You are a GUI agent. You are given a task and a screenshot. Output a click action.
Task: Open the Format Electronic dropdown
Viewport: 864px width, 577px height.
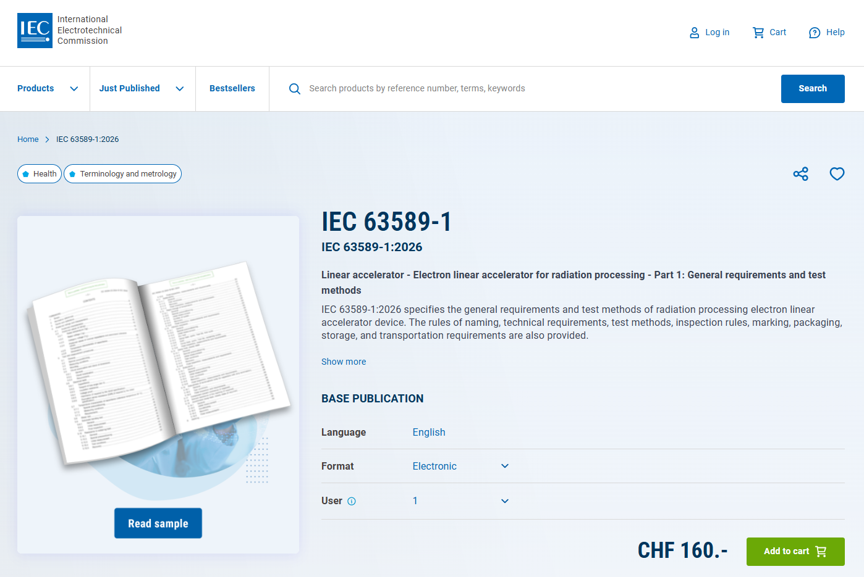461,467
